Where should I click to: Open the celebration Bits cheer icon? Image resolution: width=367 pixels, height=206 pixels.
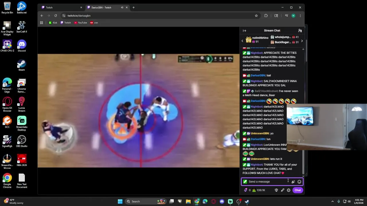point(293,182)
